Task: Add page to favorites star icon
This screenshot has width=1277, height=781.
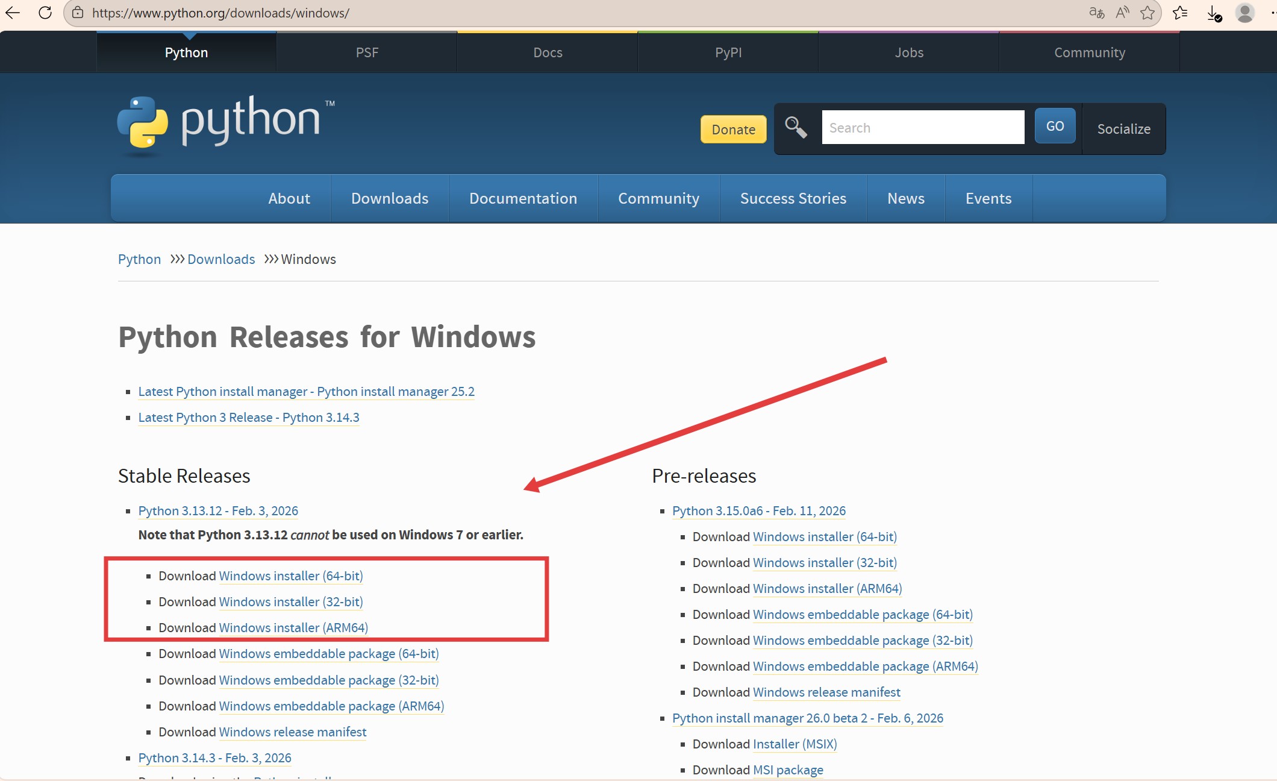Action: (1147, 13)
